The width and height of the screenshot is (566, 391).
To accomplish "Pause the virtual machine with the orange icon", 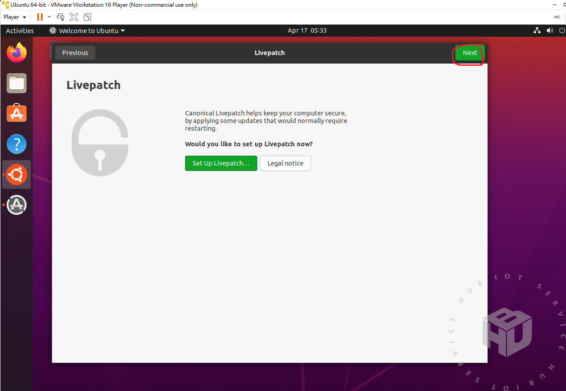I will click(40, 17).
